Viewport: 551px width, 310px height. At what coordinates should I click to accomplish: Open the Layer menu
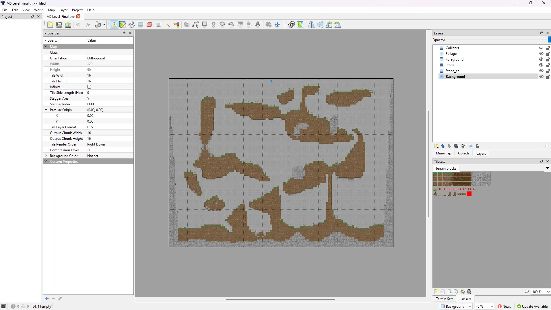[x=63, y=10]
